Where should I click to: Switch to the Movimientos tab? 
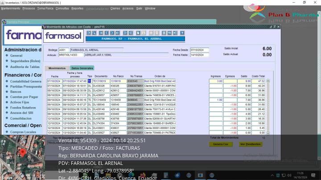(x=57, y=68)
